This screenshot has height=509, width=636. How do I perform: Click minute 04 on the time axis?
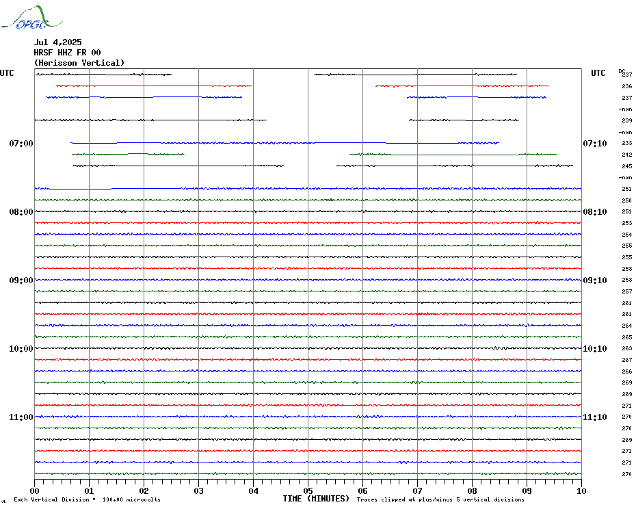click(254, 491)
